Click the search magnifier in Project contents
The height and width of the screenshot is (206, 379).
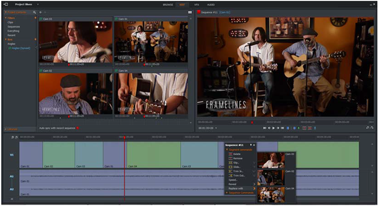tap(34, 12)
